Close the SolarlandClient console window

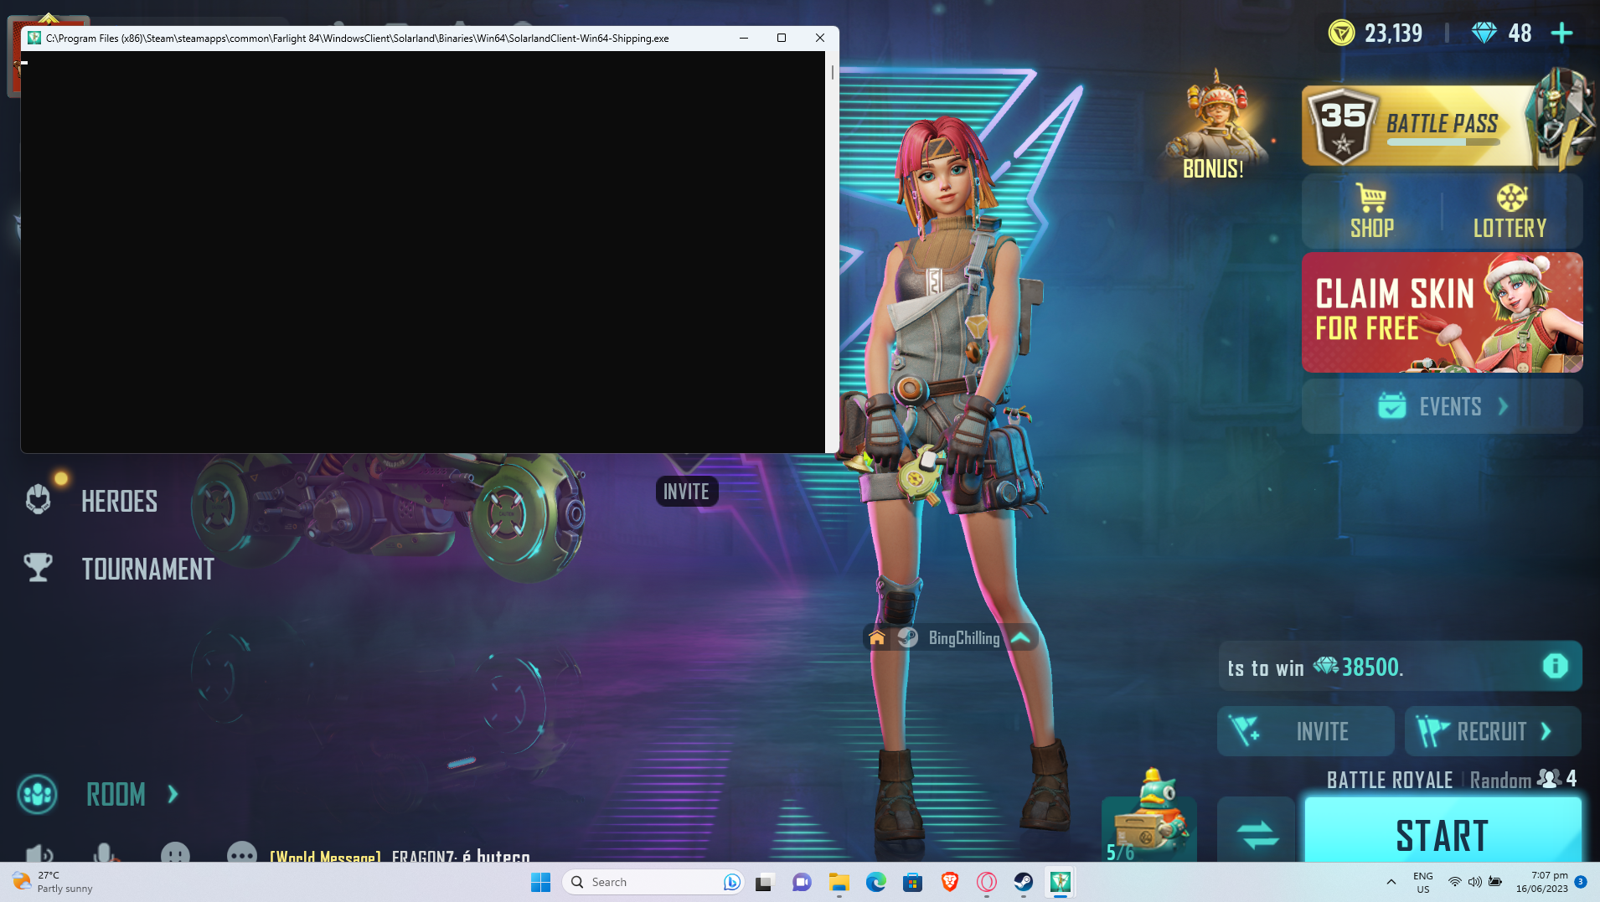tap(820, 38)
